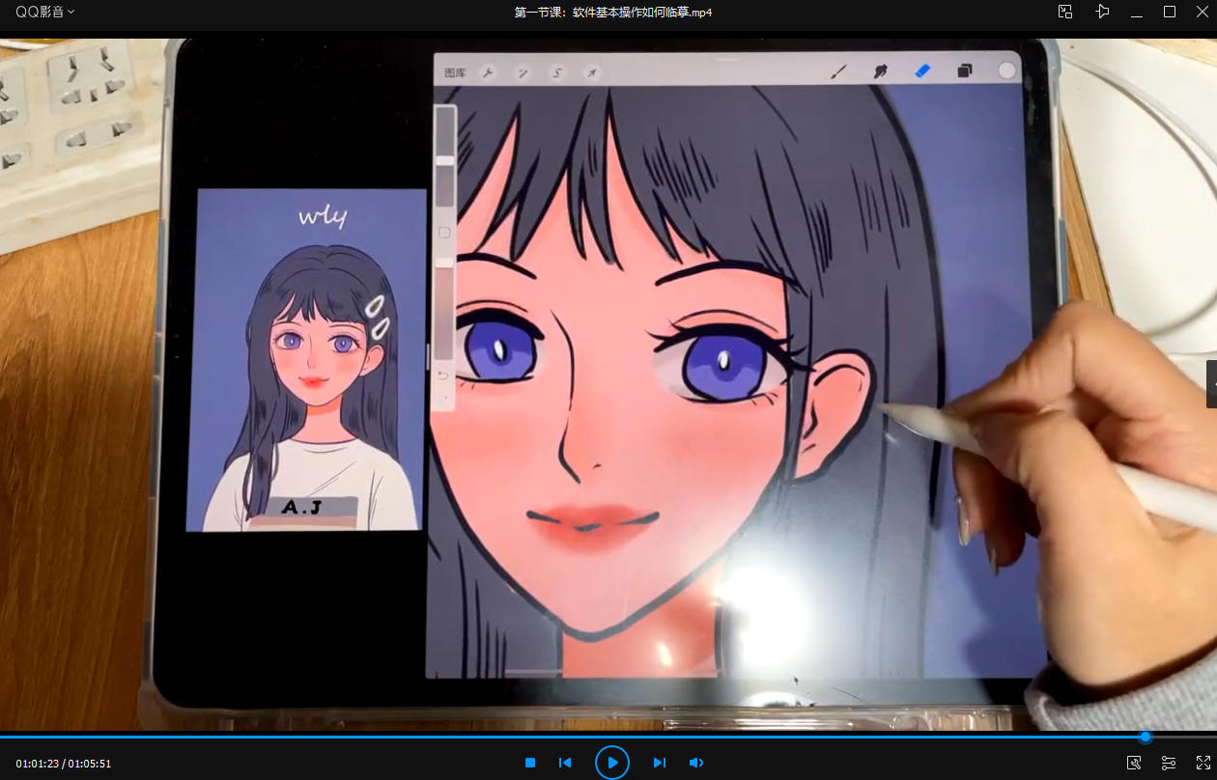Screen dimensions: 1217x780
Task: Open the video toolbox icon
Action: pos(1134,763)
